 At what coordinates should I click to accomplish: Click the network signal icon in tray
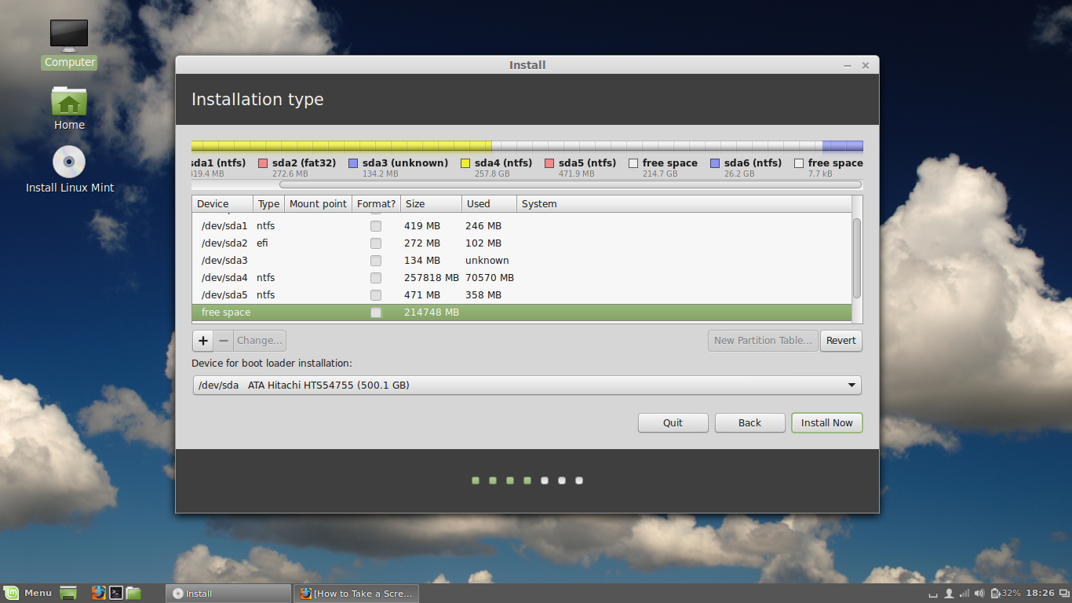964,593
